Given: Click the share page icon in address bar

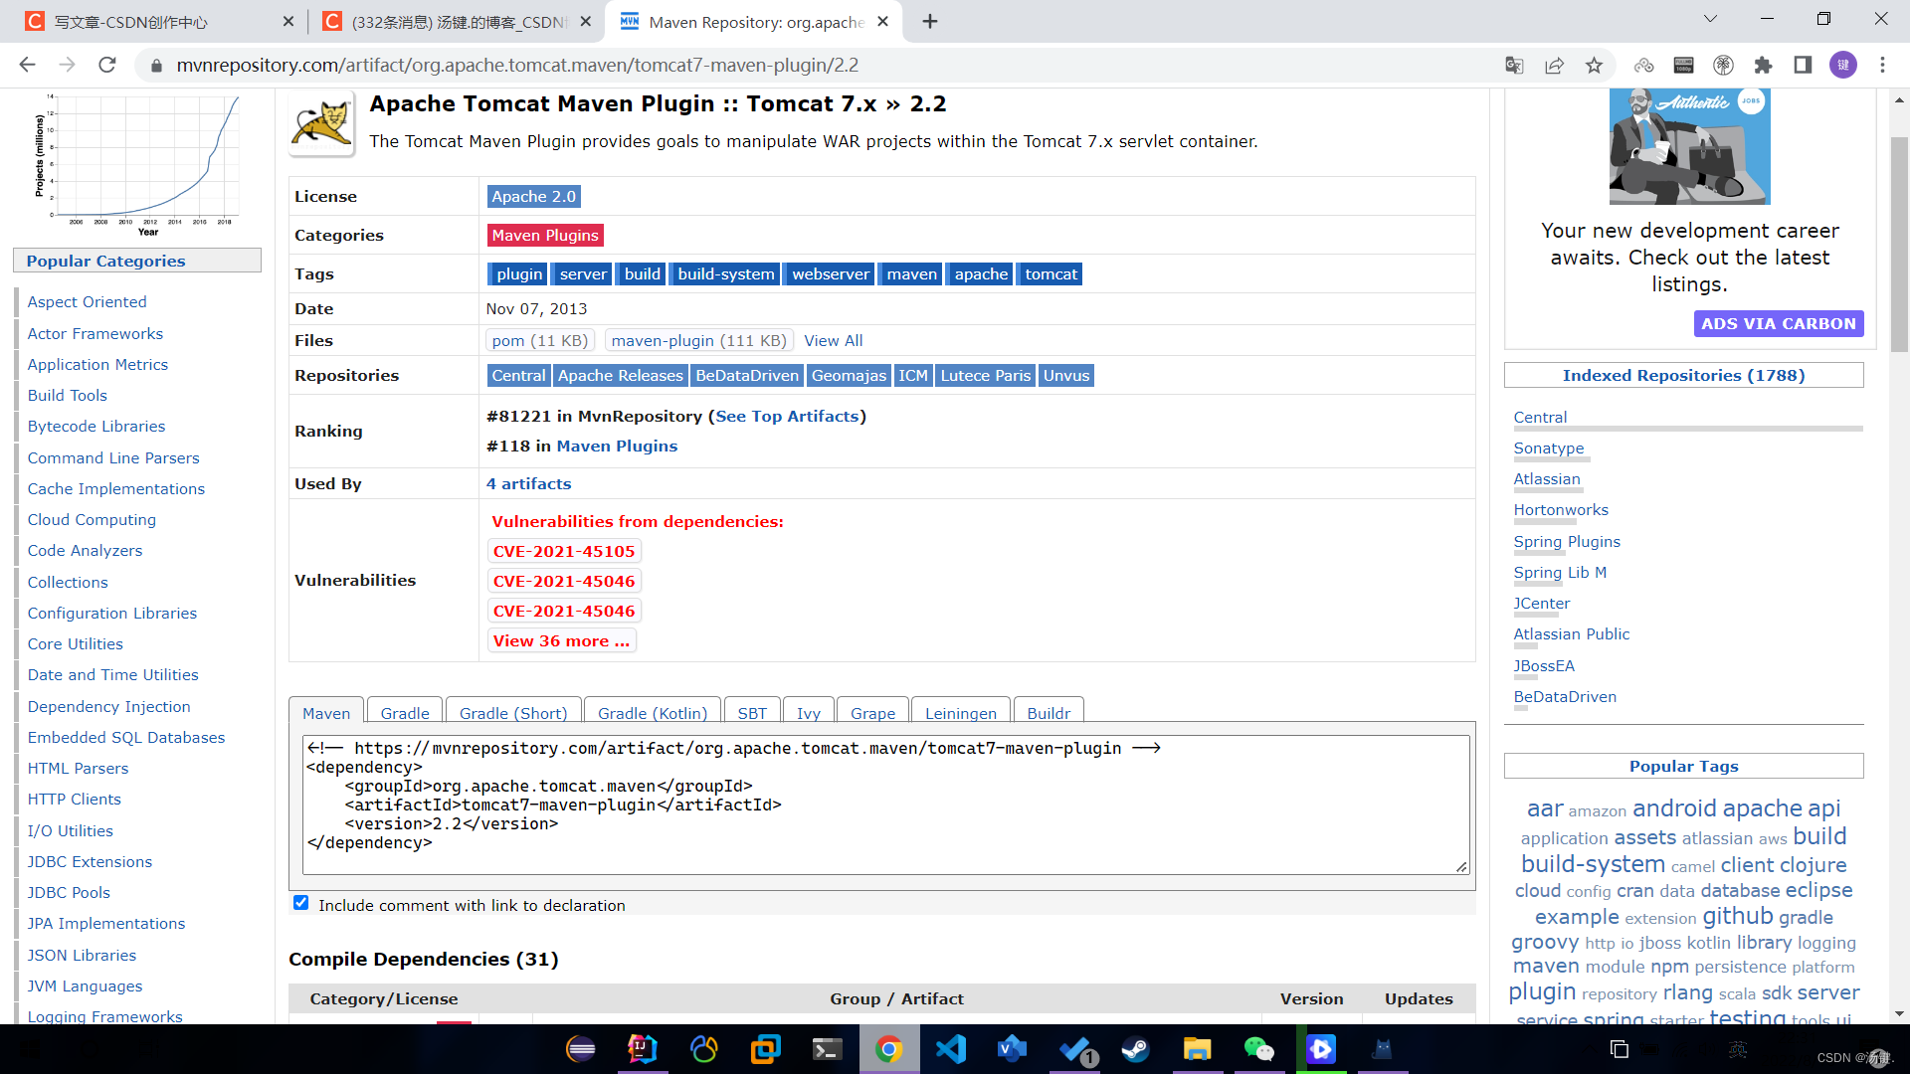Looking at the screenshot, I should pos(1554,66).
